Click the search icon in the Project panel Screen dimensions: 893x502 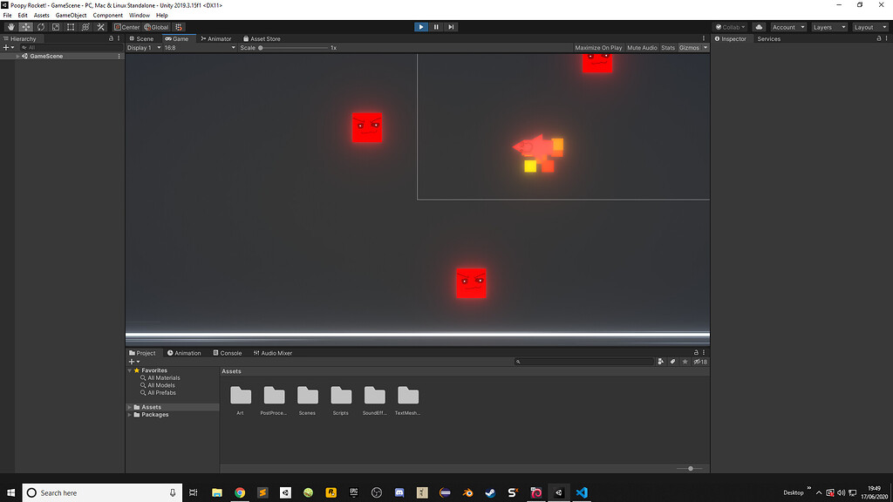click(518, 361)
